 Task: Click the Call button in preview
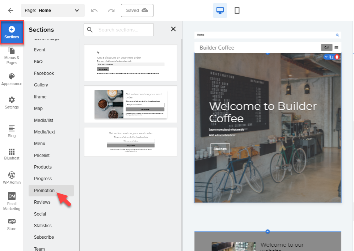pyautogui.click(x=326, y=47)
